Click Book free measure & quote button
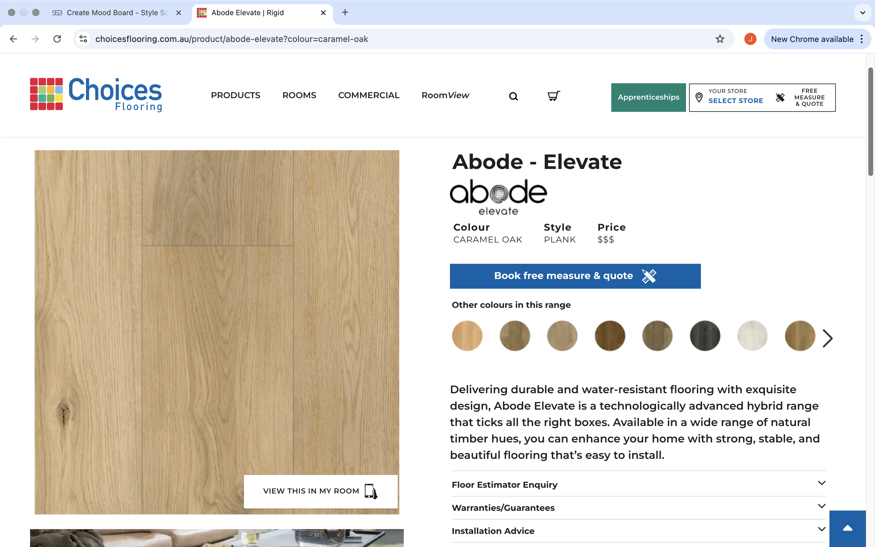 (575, 276)
